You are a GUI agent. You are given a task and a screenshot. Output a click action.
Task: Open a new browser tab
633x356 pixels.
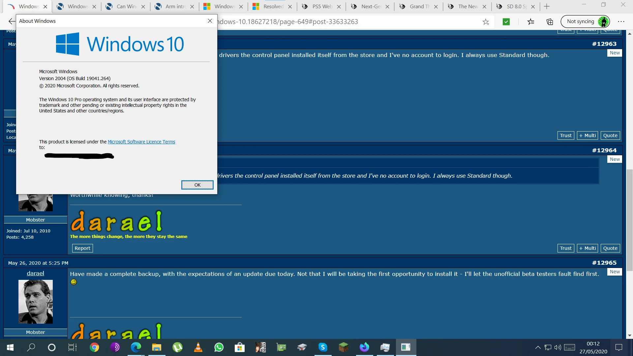click(x=547, y=6)
